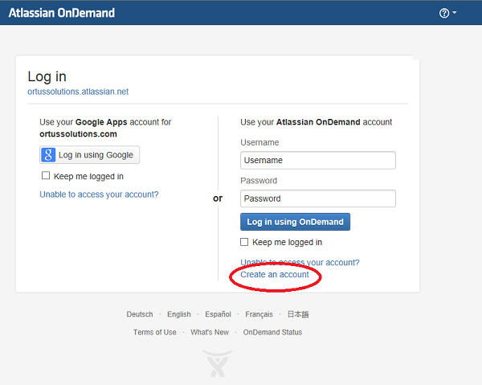Screen dimensions: 482x385
Task: View the OnDemand Status page
Action: pos(272,332)
